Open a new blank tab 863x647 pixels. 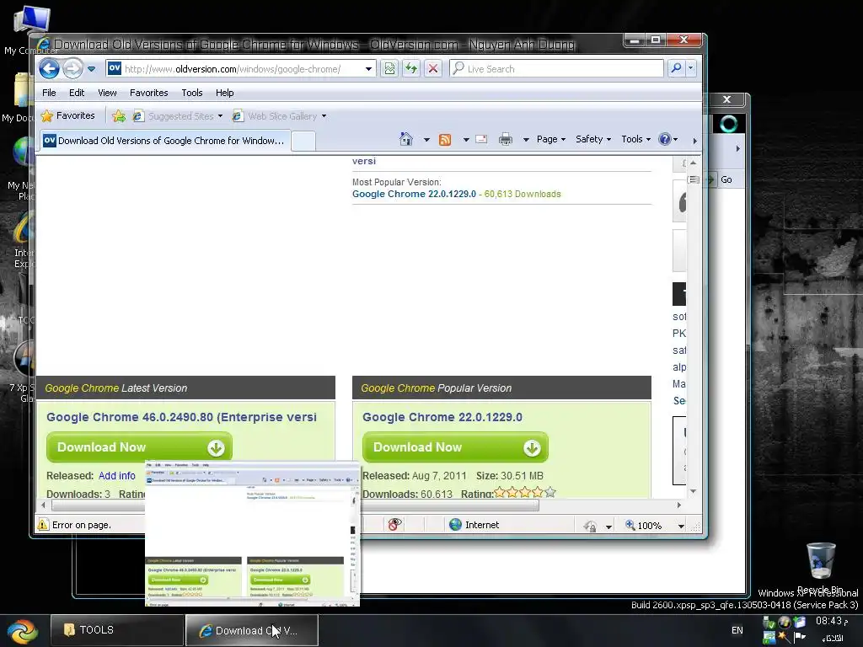coord(303,141)
